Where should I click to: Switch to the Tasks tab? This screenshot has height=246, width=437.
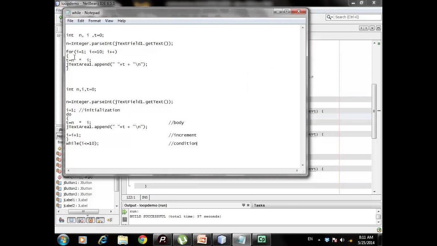pyautogui.click(x=259, y=205)
